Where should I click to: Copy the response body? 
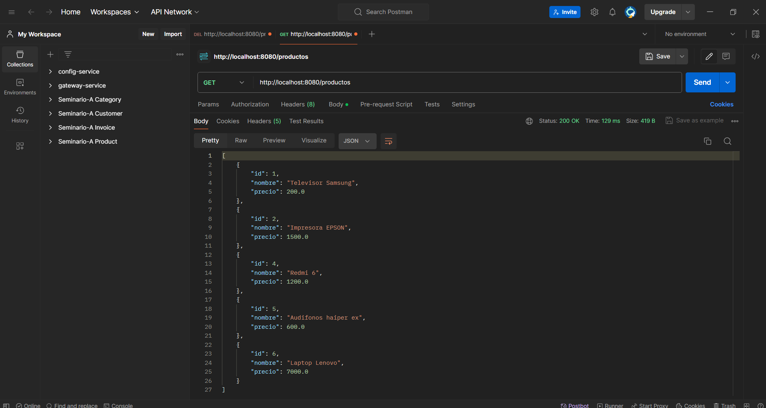point(708,141)
